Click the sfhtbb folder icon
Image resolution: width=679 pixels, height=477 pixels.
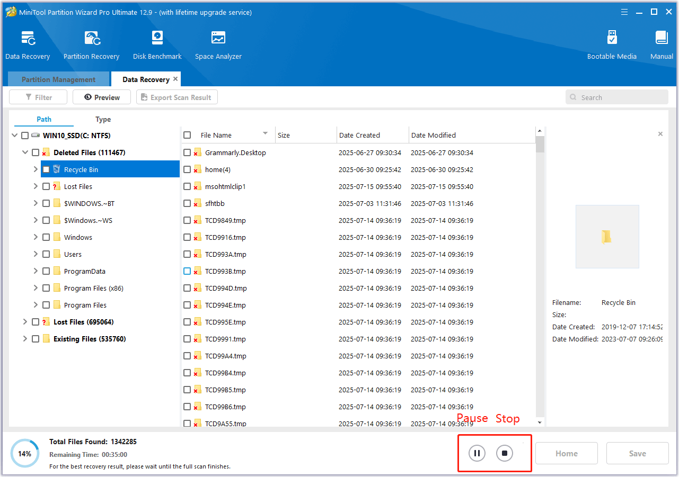click(198, 203)
